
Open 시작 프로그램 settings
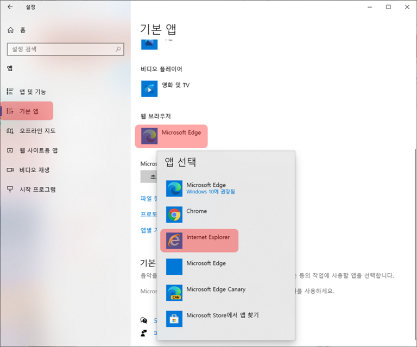pos(31,190)
